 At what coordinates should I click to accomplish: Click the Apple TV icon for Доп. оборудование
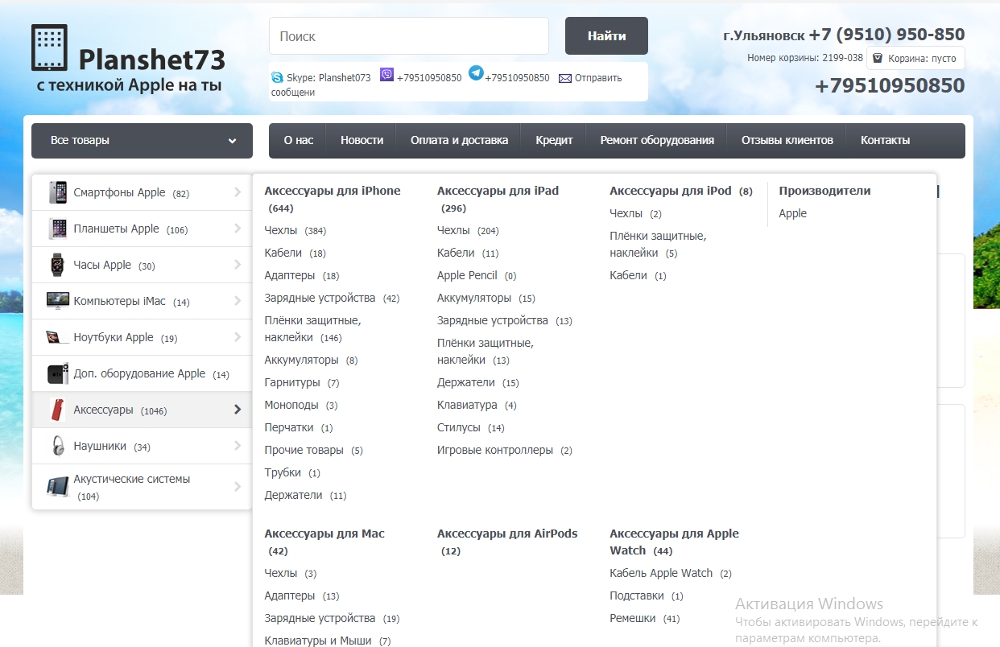point(58,373)
